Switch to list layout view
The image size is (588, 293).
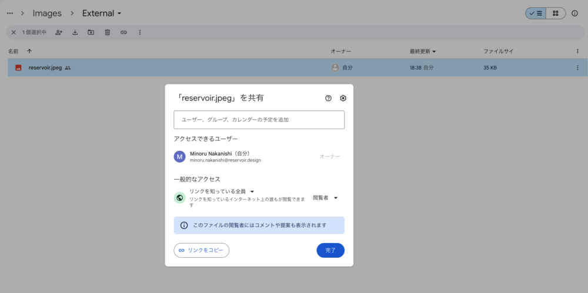point(536,13)
